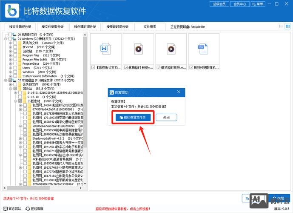Viewport: 293px width, 213px height.
Task: Click the 在线客服 link text
Action: (37, 208)
